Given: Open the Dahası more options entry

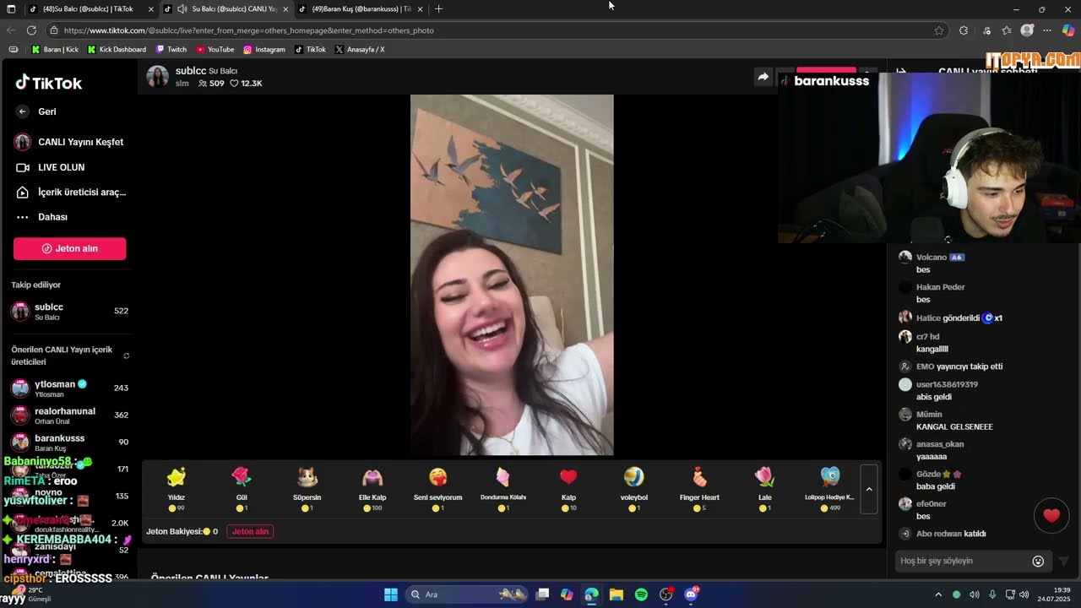Looking at the screenshot, I should click(x=41, y=217).
